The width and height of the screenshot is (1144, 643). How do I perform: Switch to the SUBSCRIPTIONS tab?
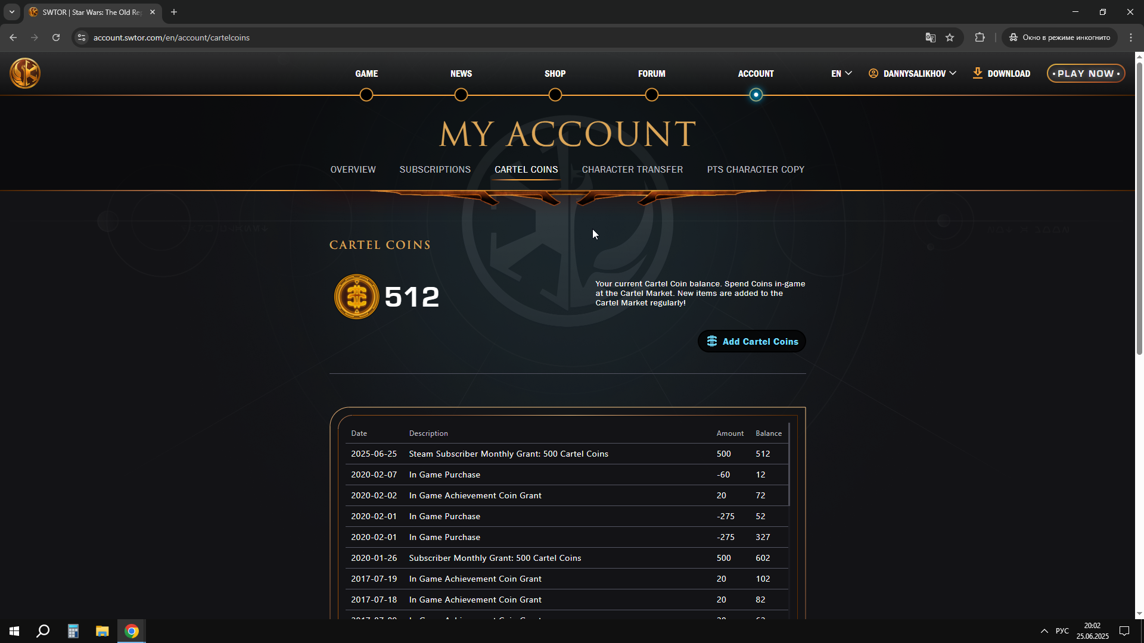(435, 170)
